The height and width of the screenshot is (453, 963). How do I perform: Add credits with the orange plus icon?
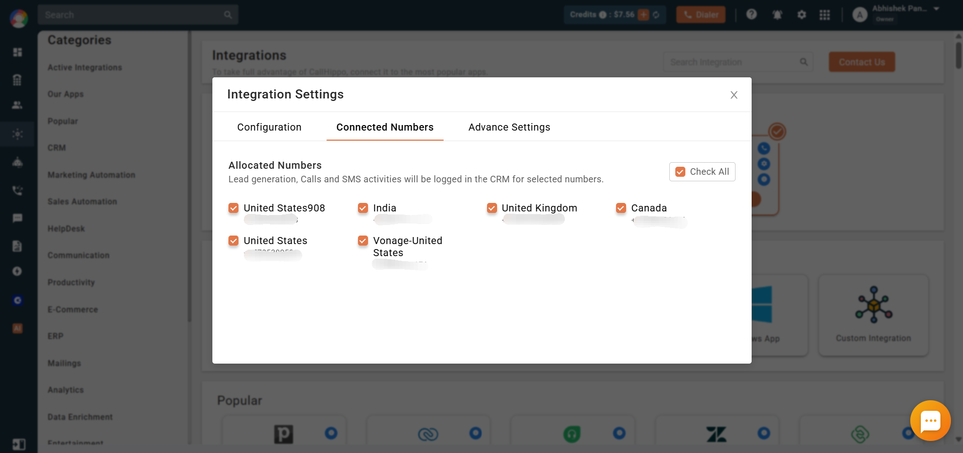click(643, 15)
